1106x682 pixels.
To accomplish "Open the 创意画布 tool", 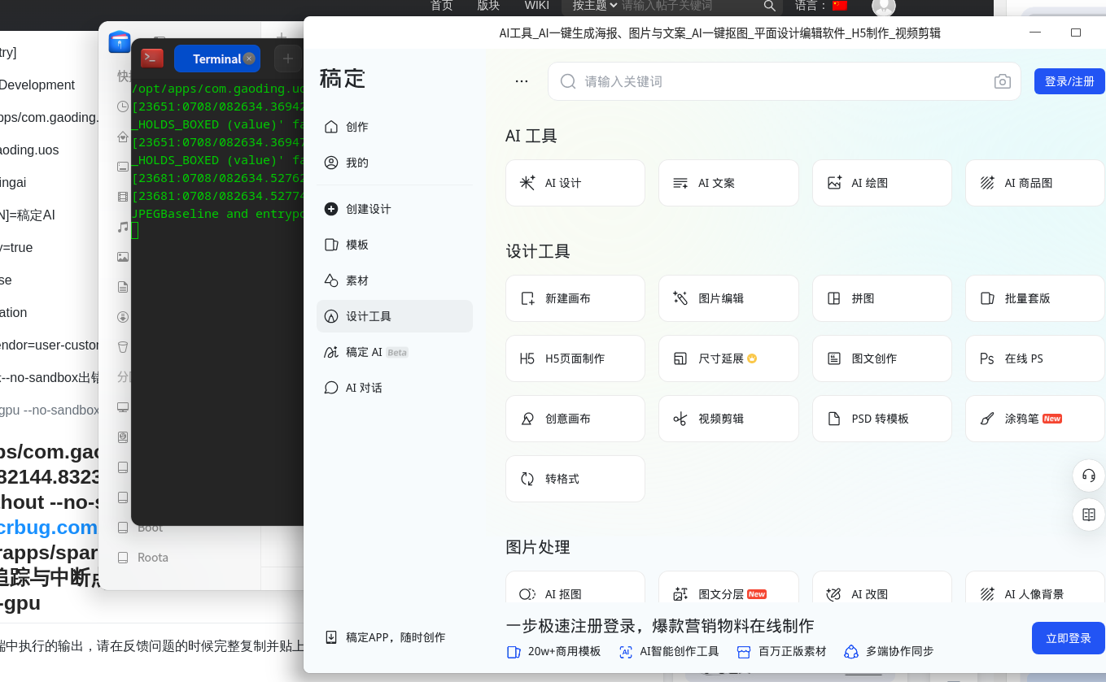I will [x=575, y=419].
